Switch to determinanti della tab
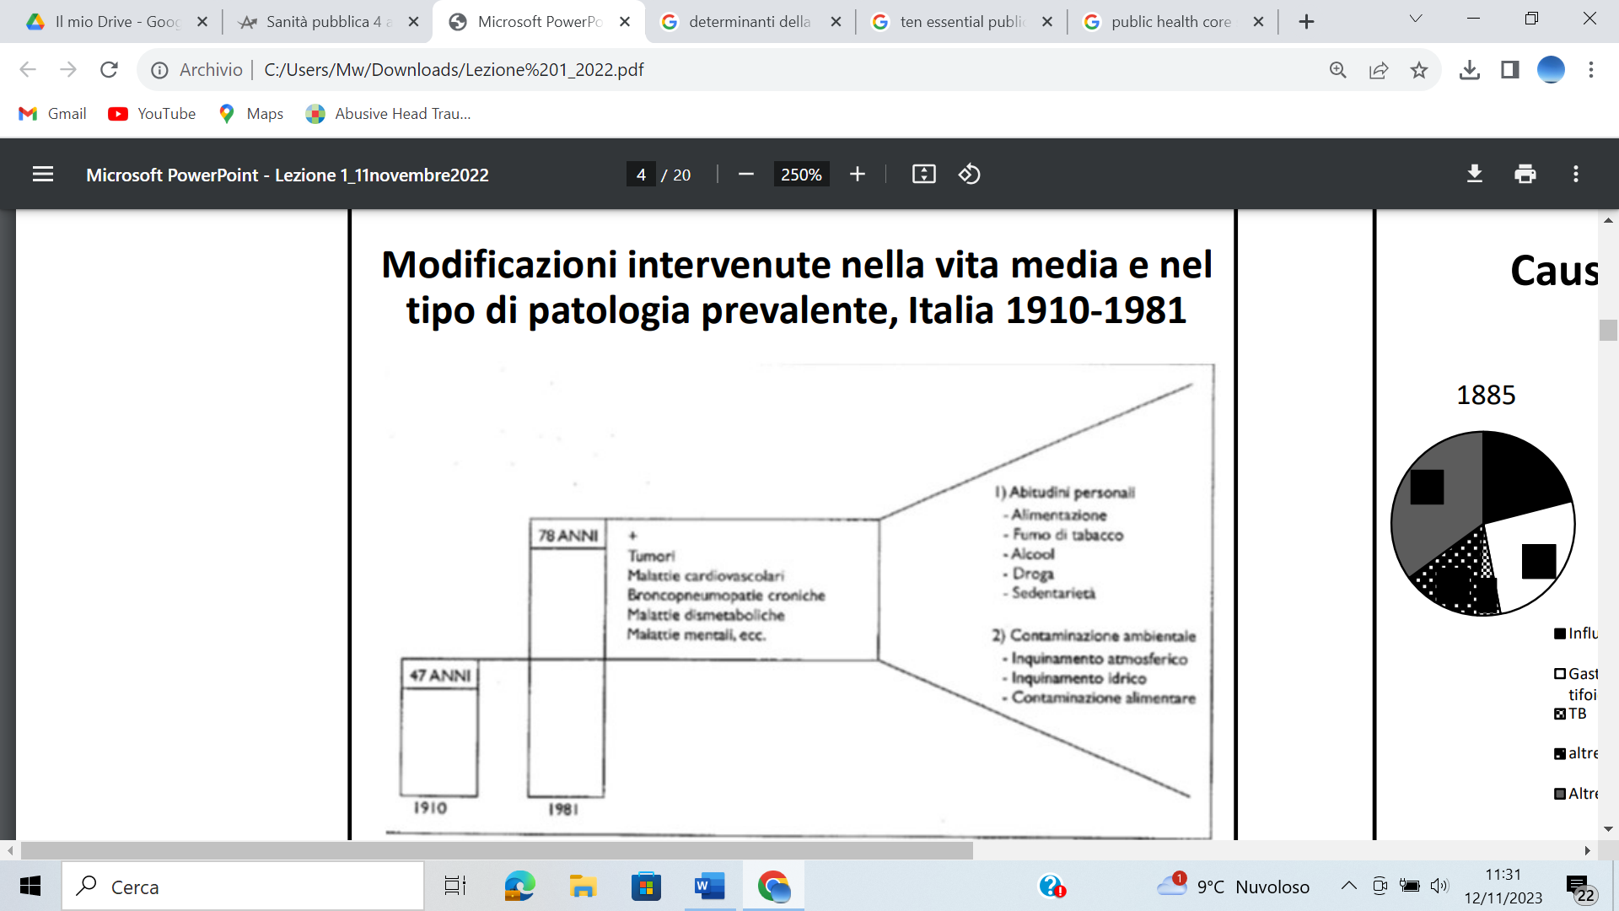This screenshot has width=1619, height=911. click(x=750, y=22)
